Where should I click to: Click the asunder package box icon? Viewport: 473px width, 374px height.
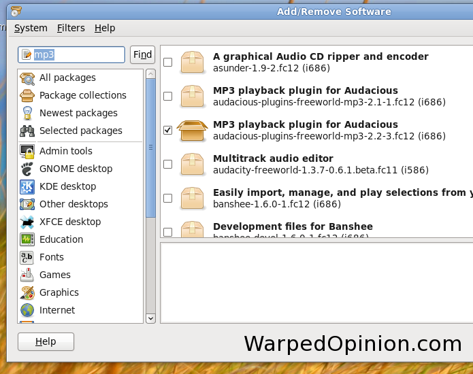coord(192,63)
